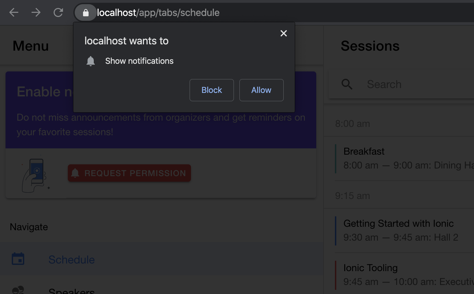
Task: Click the browser forward arrow
Action: (36, 13)
